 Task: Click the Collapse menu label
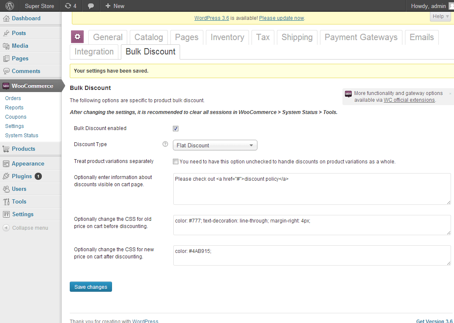pyautogui.click(x=30, y=228)
